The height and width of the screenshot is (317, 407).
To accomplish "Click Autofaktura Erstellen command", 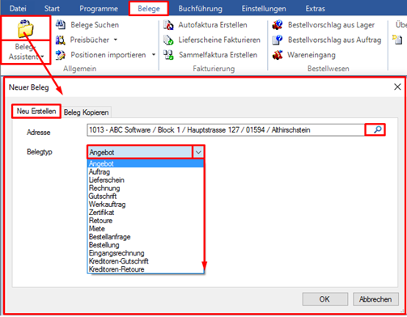I will point(213,25).
